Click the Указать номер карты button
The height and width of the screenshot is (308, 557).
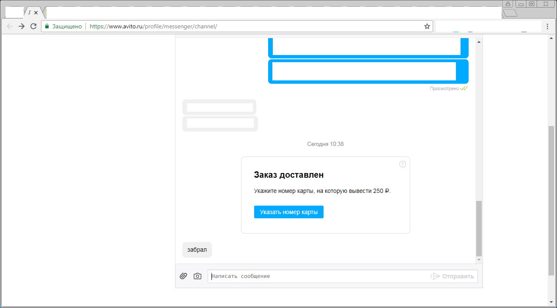click(x=289, y=212)
